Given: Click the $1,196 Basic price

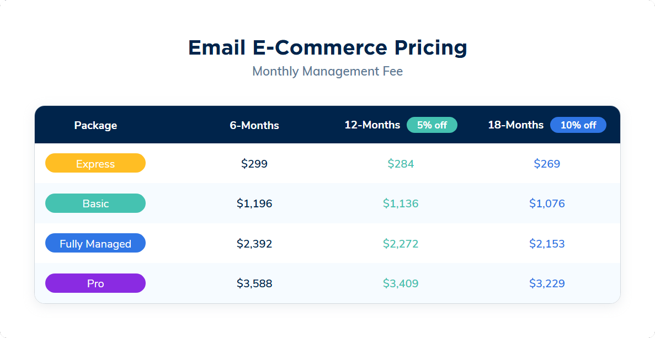Looking at the screenshot, I should pyautogui.click(x=254, y=203).
